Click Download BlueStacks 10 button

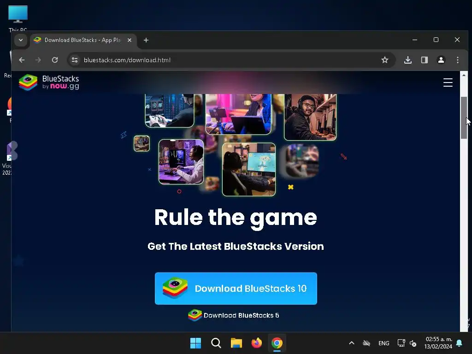pos(236,289)
